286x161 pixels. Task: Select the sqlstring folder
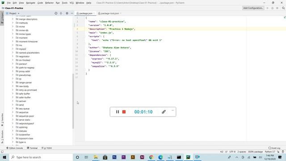(x=23, y=127)
